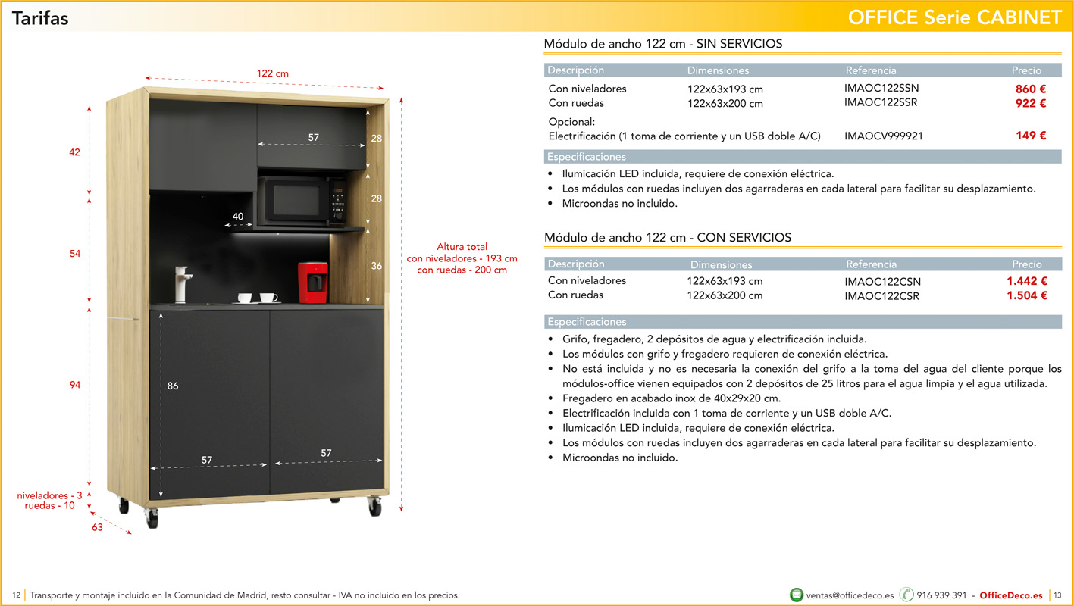1074x606 pixels.
Task: Click the front right caster wheel
Action: point(374,505)
